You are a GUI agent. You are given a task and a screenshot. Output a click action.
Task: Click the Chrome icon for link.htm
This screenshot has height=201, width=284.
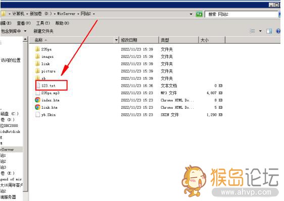tap(37, 107)
